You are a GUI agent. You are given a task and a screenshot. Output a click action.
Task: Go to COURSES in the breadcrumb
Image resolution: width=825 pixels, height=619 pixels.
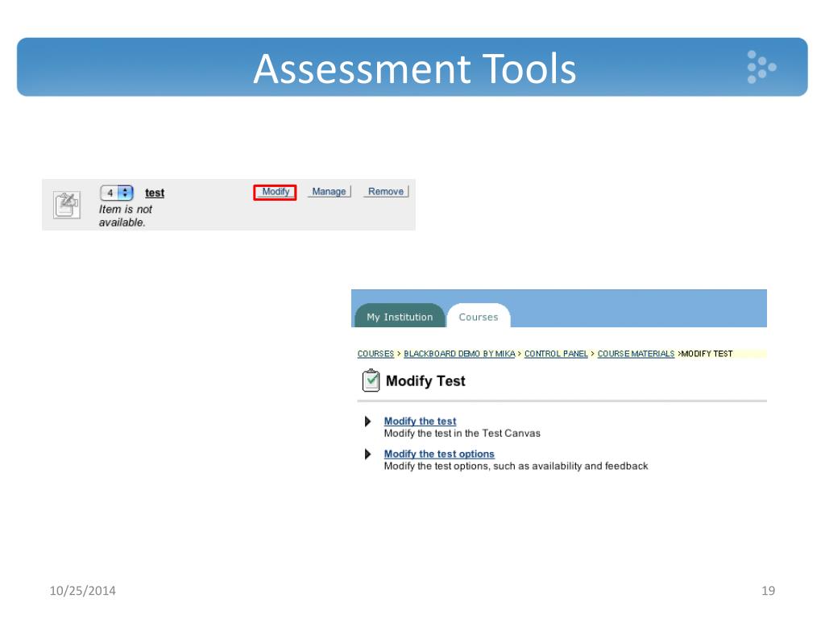coord(375,354)
